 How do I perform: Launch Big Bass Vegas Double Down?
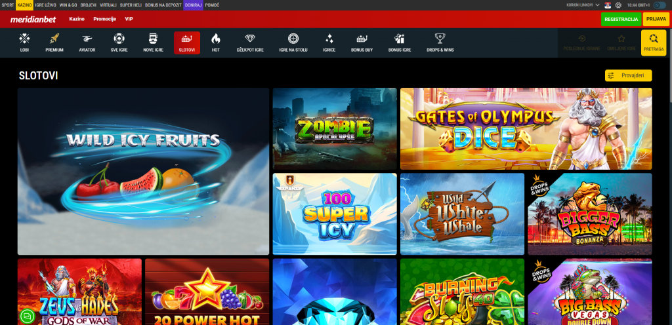(590, 292)
